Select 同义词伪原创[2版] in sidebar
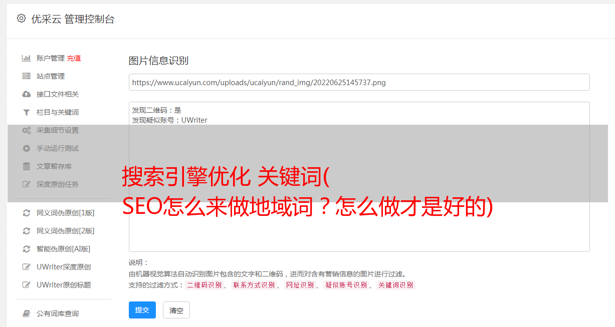 point(66,231)
